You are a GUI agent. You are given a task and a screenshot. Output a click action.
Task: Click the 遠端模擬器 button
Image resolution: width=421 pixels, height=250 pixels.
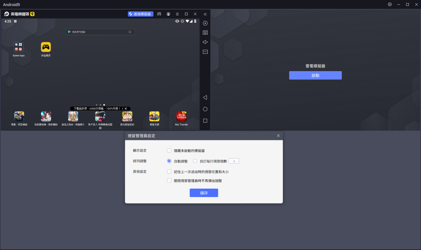click(141, 14)
